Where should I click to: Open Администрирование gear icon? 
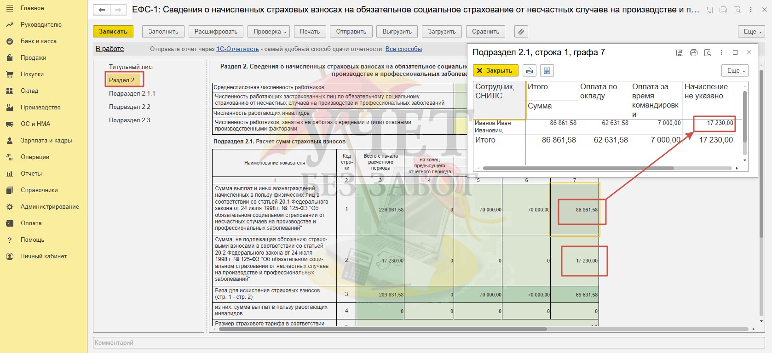[x=10, y=207]
